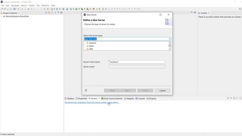This screenshot has width=242, height=136.
Task: Open the File menu
Action: 2,5
